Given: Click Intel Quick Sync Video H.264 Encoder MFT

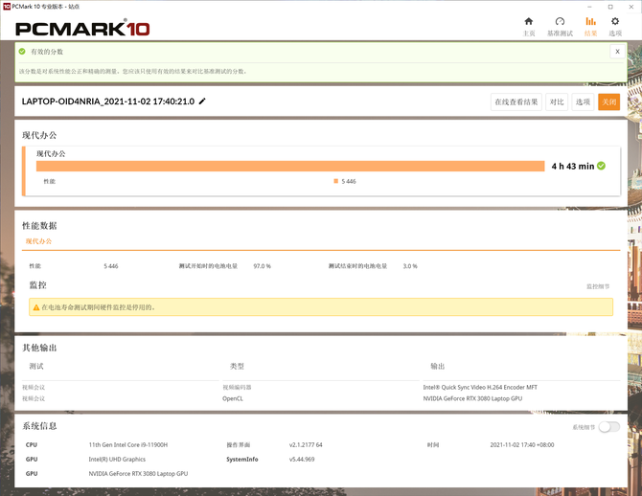Looking at the screenshot, I should pyautogui.click(x=480, y=387).
